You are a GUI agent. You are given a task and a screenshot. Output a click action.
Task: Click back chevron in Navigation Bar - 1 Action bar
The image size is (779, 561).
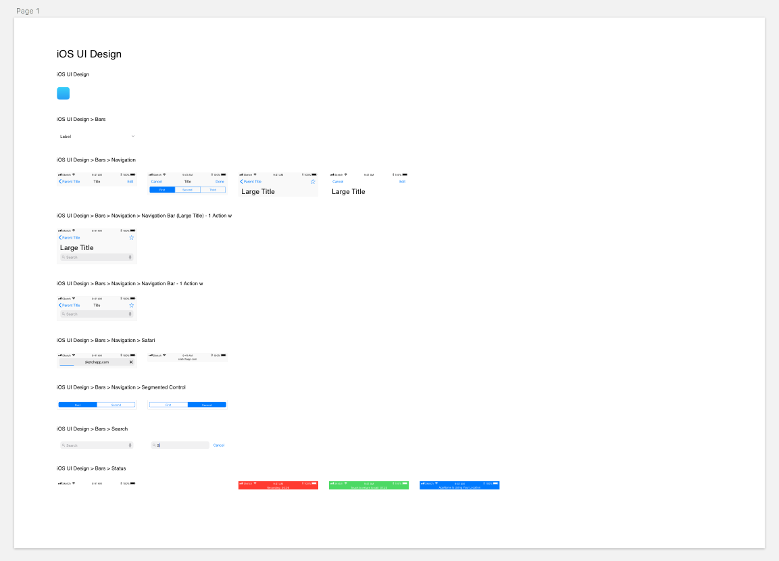pyautogui.click(x=60, y=305)
